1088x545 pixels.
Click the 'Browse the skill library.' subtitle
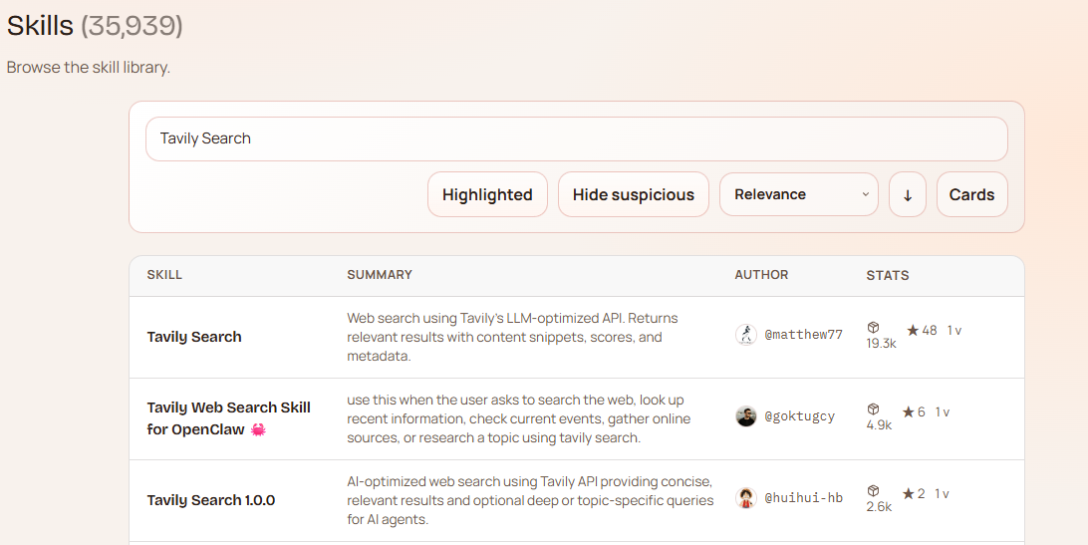click(x=88, y=68)
